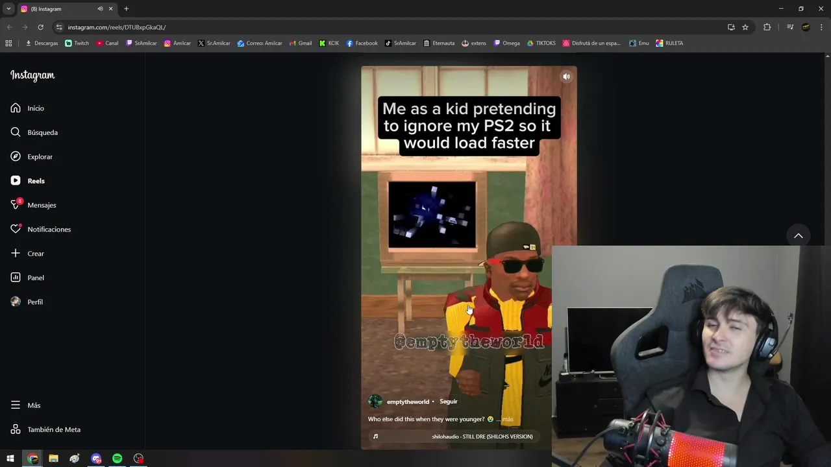Click the browser address bar URL

[x=117, y=27]
